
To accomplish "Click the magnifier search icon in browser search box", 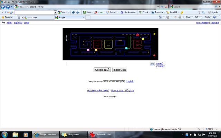I will (x=216, y=7).
